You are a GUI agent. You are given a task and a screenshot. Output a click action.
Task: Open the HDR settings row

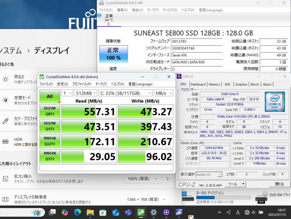point(19,142)
